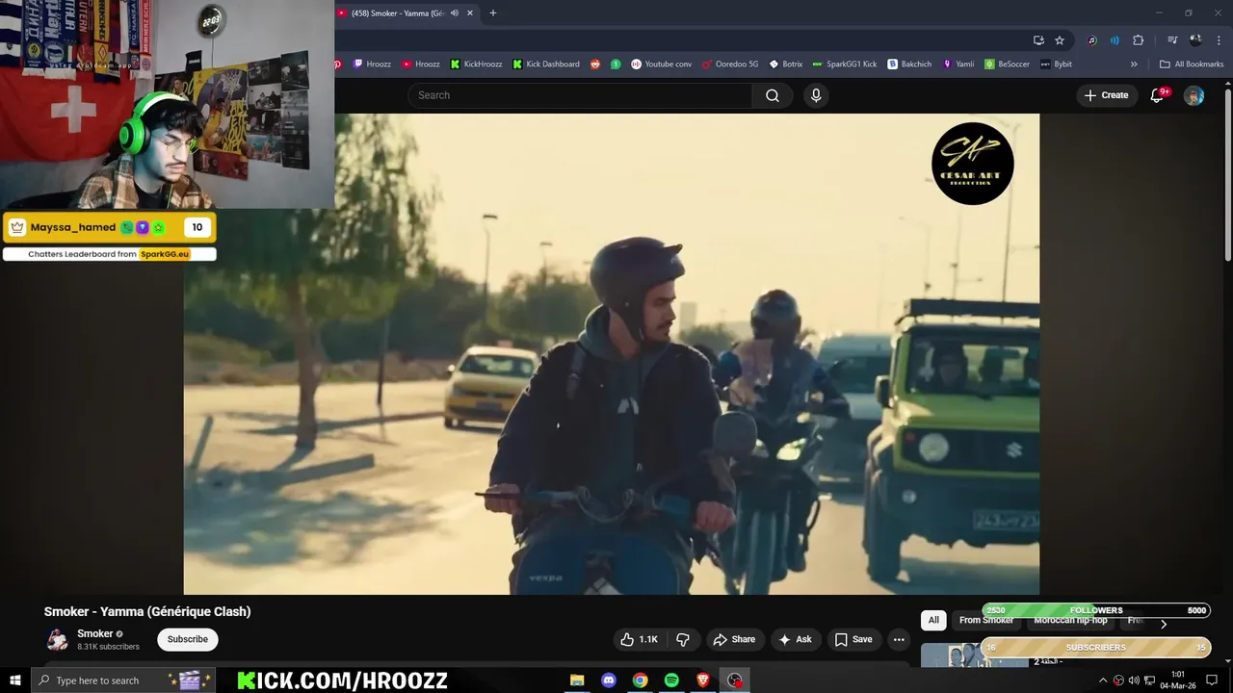Open SparkGG1 Kick bookmark
The width and height of the screenshot is (1233, 693).
(845, 64)
